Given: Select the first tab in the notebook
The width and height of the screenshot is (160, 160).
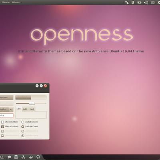Looking at the screenshot, I should (19, 109).
